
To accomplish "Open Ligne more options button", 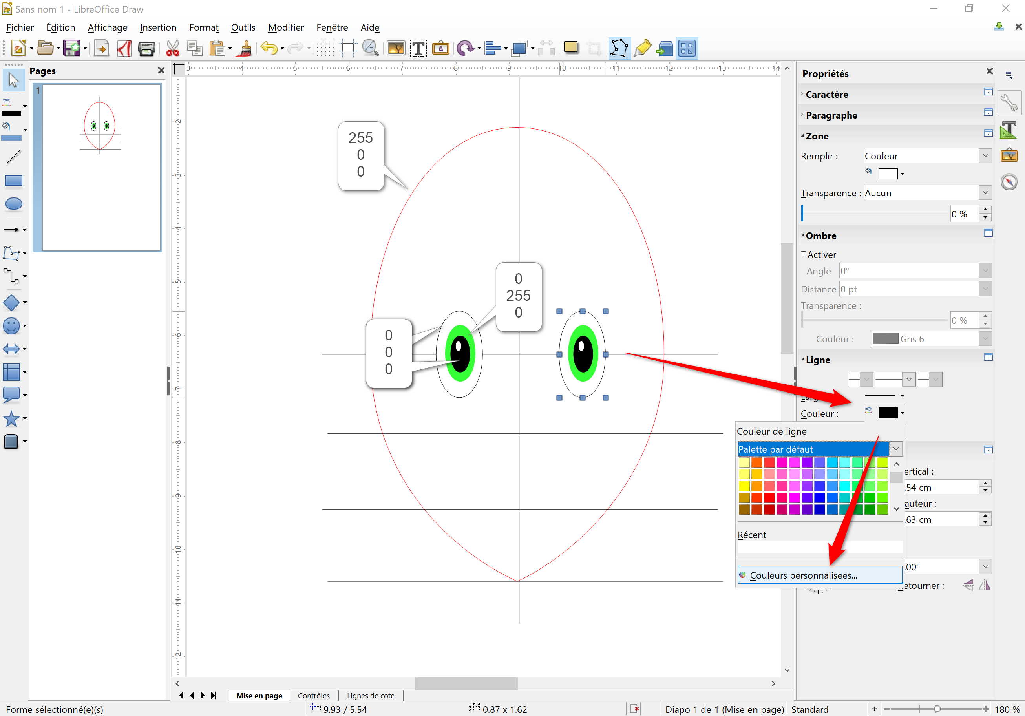I will [x=988, y=357].
